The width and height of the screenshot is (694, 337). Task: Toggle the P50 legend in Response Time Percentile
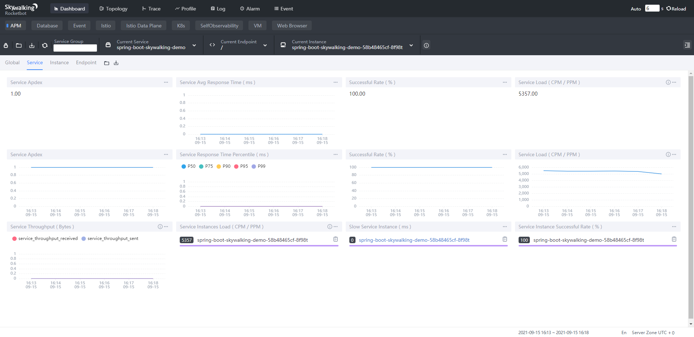(188, 166)
